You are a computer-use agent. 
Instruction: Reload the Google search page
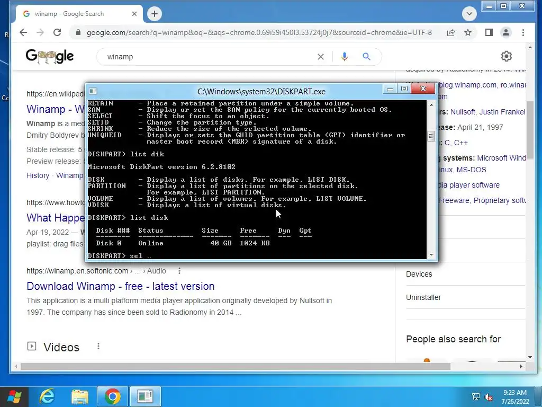click(57, 32)
